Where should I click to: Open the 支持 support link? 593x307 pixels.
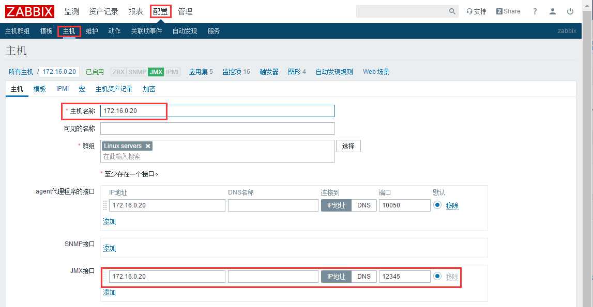[476, 11]
